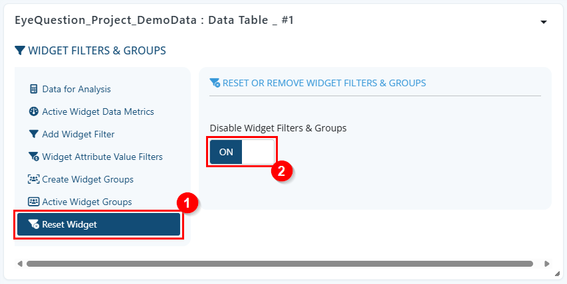This screenshot has height=284, width=567.
Task: Click the calculator icon beside Data for Analysis
Action: pos(33,89)
